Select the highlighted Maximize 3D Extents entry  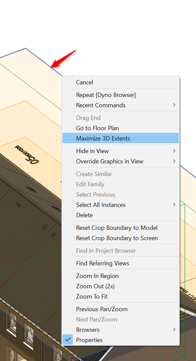103,138
